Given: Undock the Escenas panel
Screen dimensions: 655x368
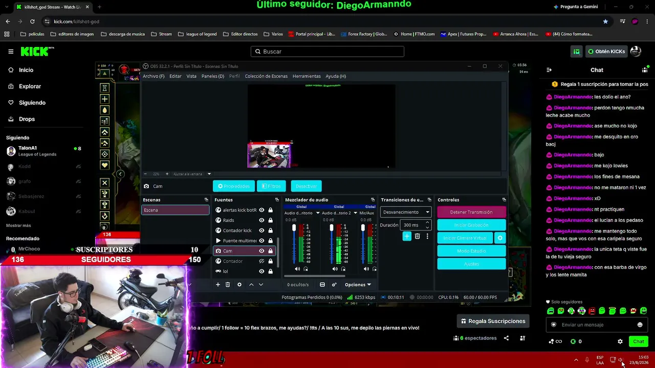Looking at the screenshot, I should pyautogui.click(x=206, y=200).
